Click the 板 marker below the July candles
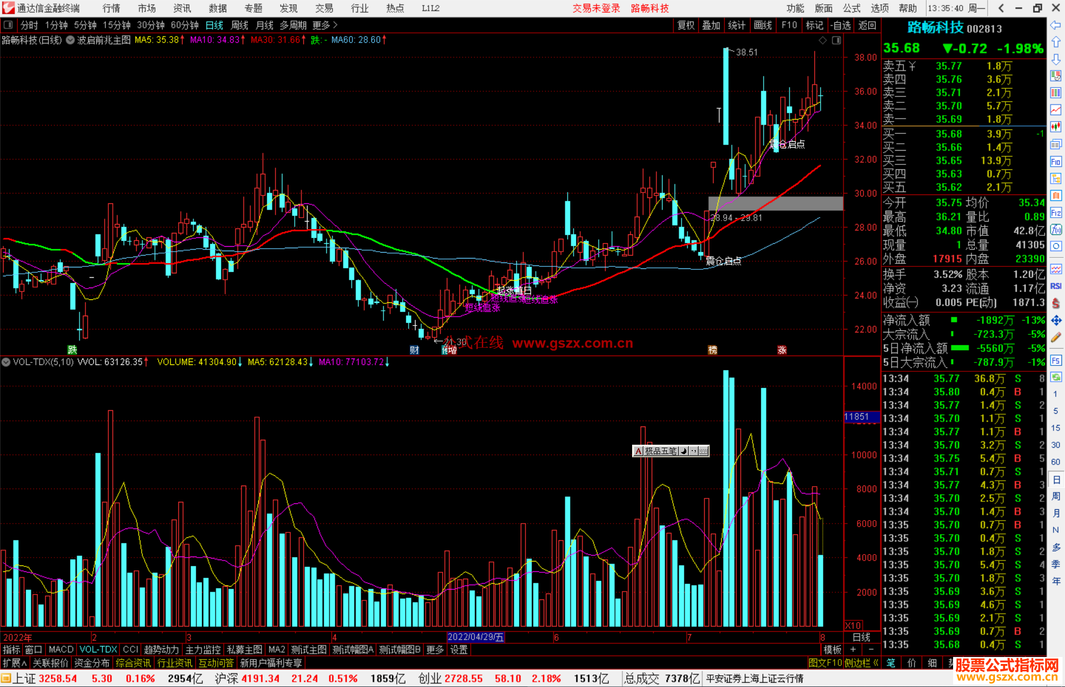Screen dimensions: 1065x687 pyautogui.click(x=712, y=350)
